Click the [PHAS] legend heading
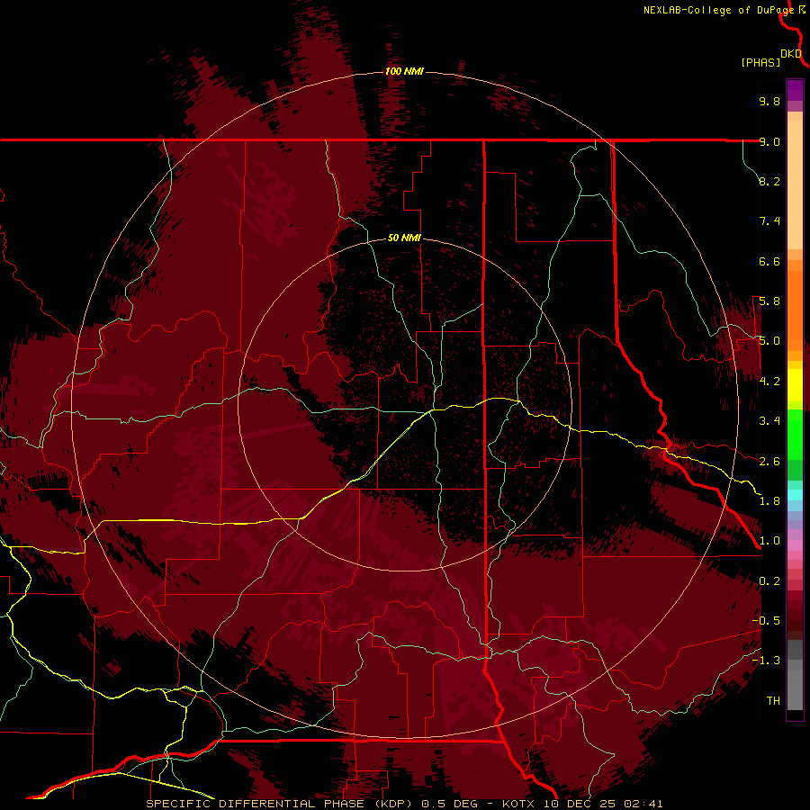810x810 pixels. [x=760, y=63]
